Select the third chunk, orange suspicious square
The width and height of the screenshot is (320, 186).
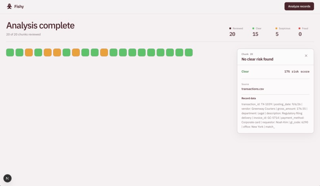tap(29, 52)
